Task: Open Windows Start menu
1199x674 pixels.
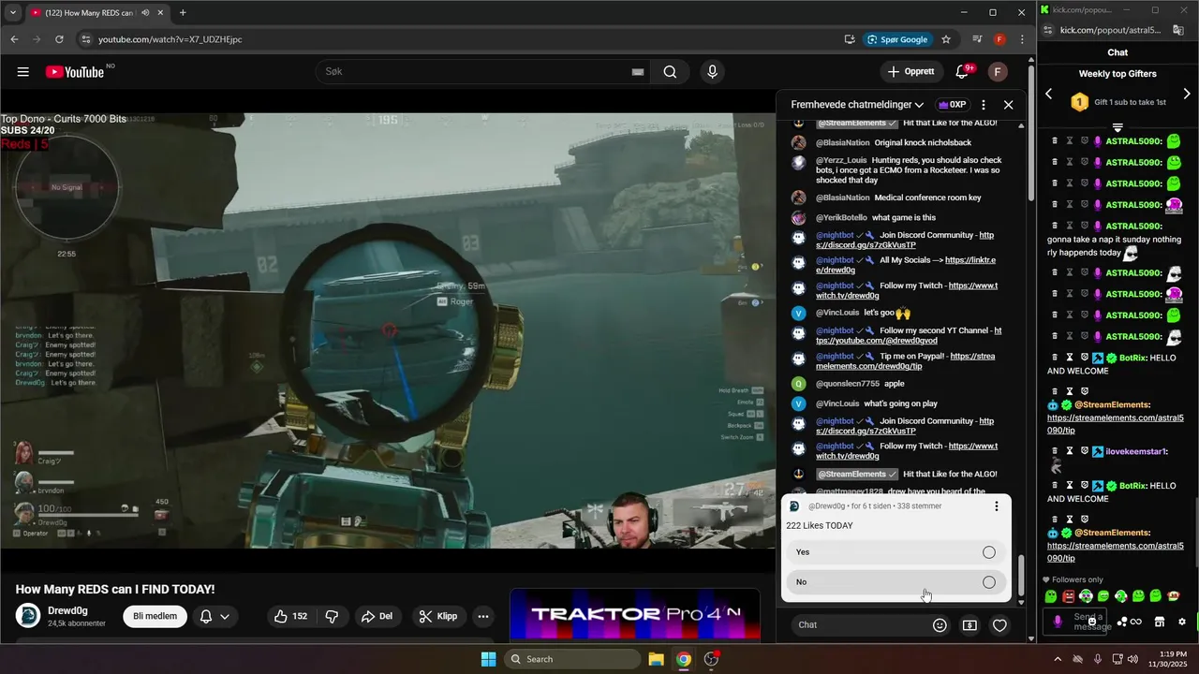Action: coord(488,659)
